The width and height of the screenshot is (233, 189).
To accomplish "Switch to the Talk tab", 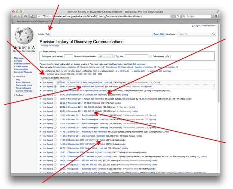I will 48,34.
